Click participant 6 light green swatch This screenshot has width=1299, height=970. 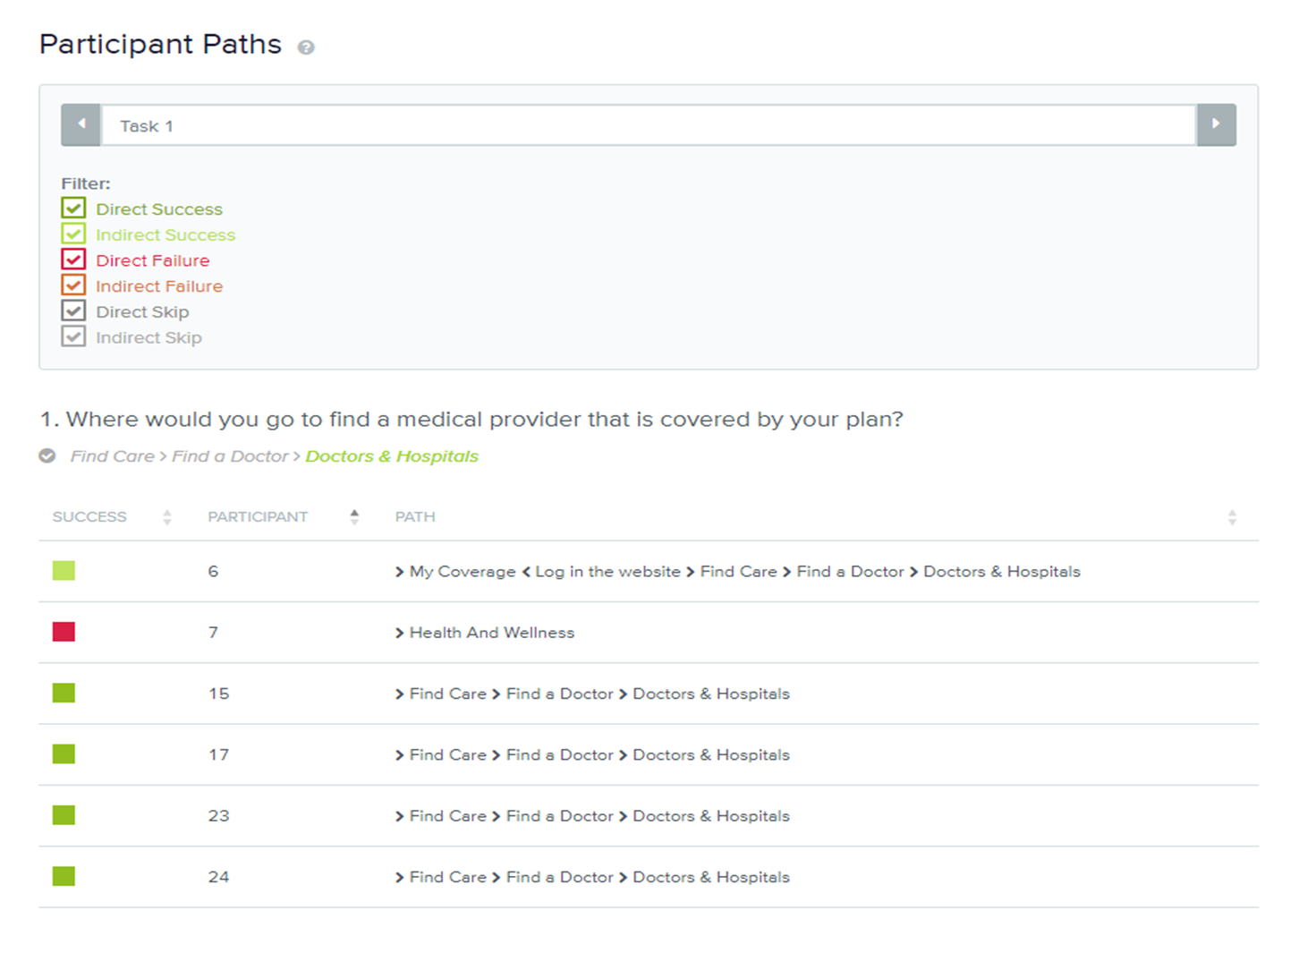click(64, 571)
